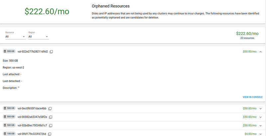Screen dimensions: 266x136
Task: Open the Resource filter dropdown
Action: coord(15,37)
